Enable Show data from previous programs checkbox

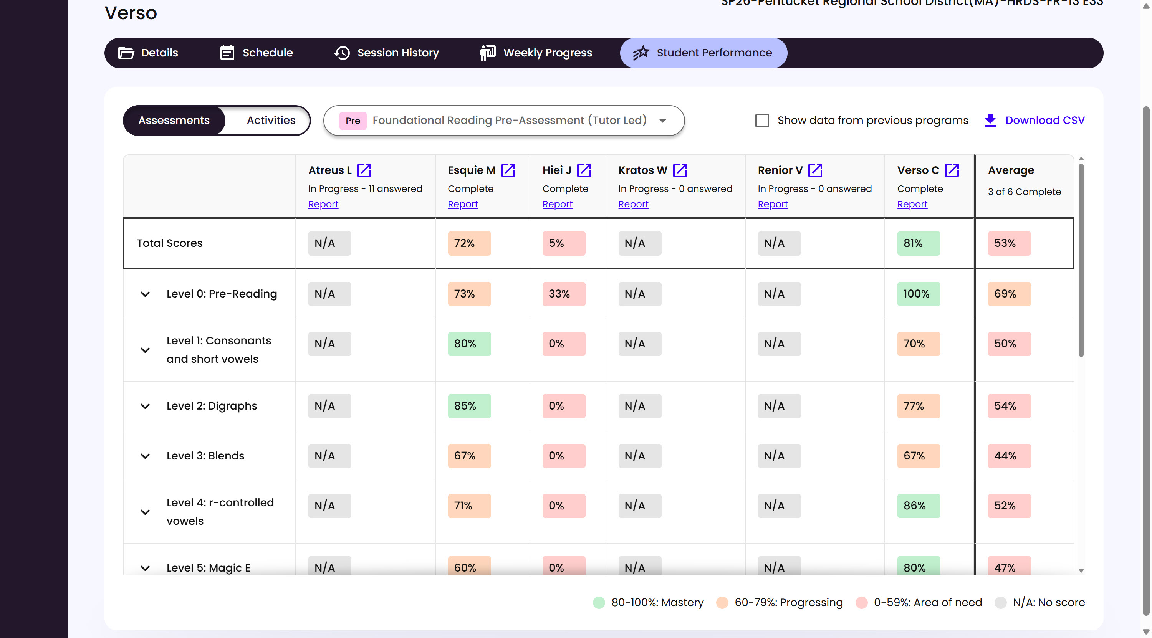point(762,120)
